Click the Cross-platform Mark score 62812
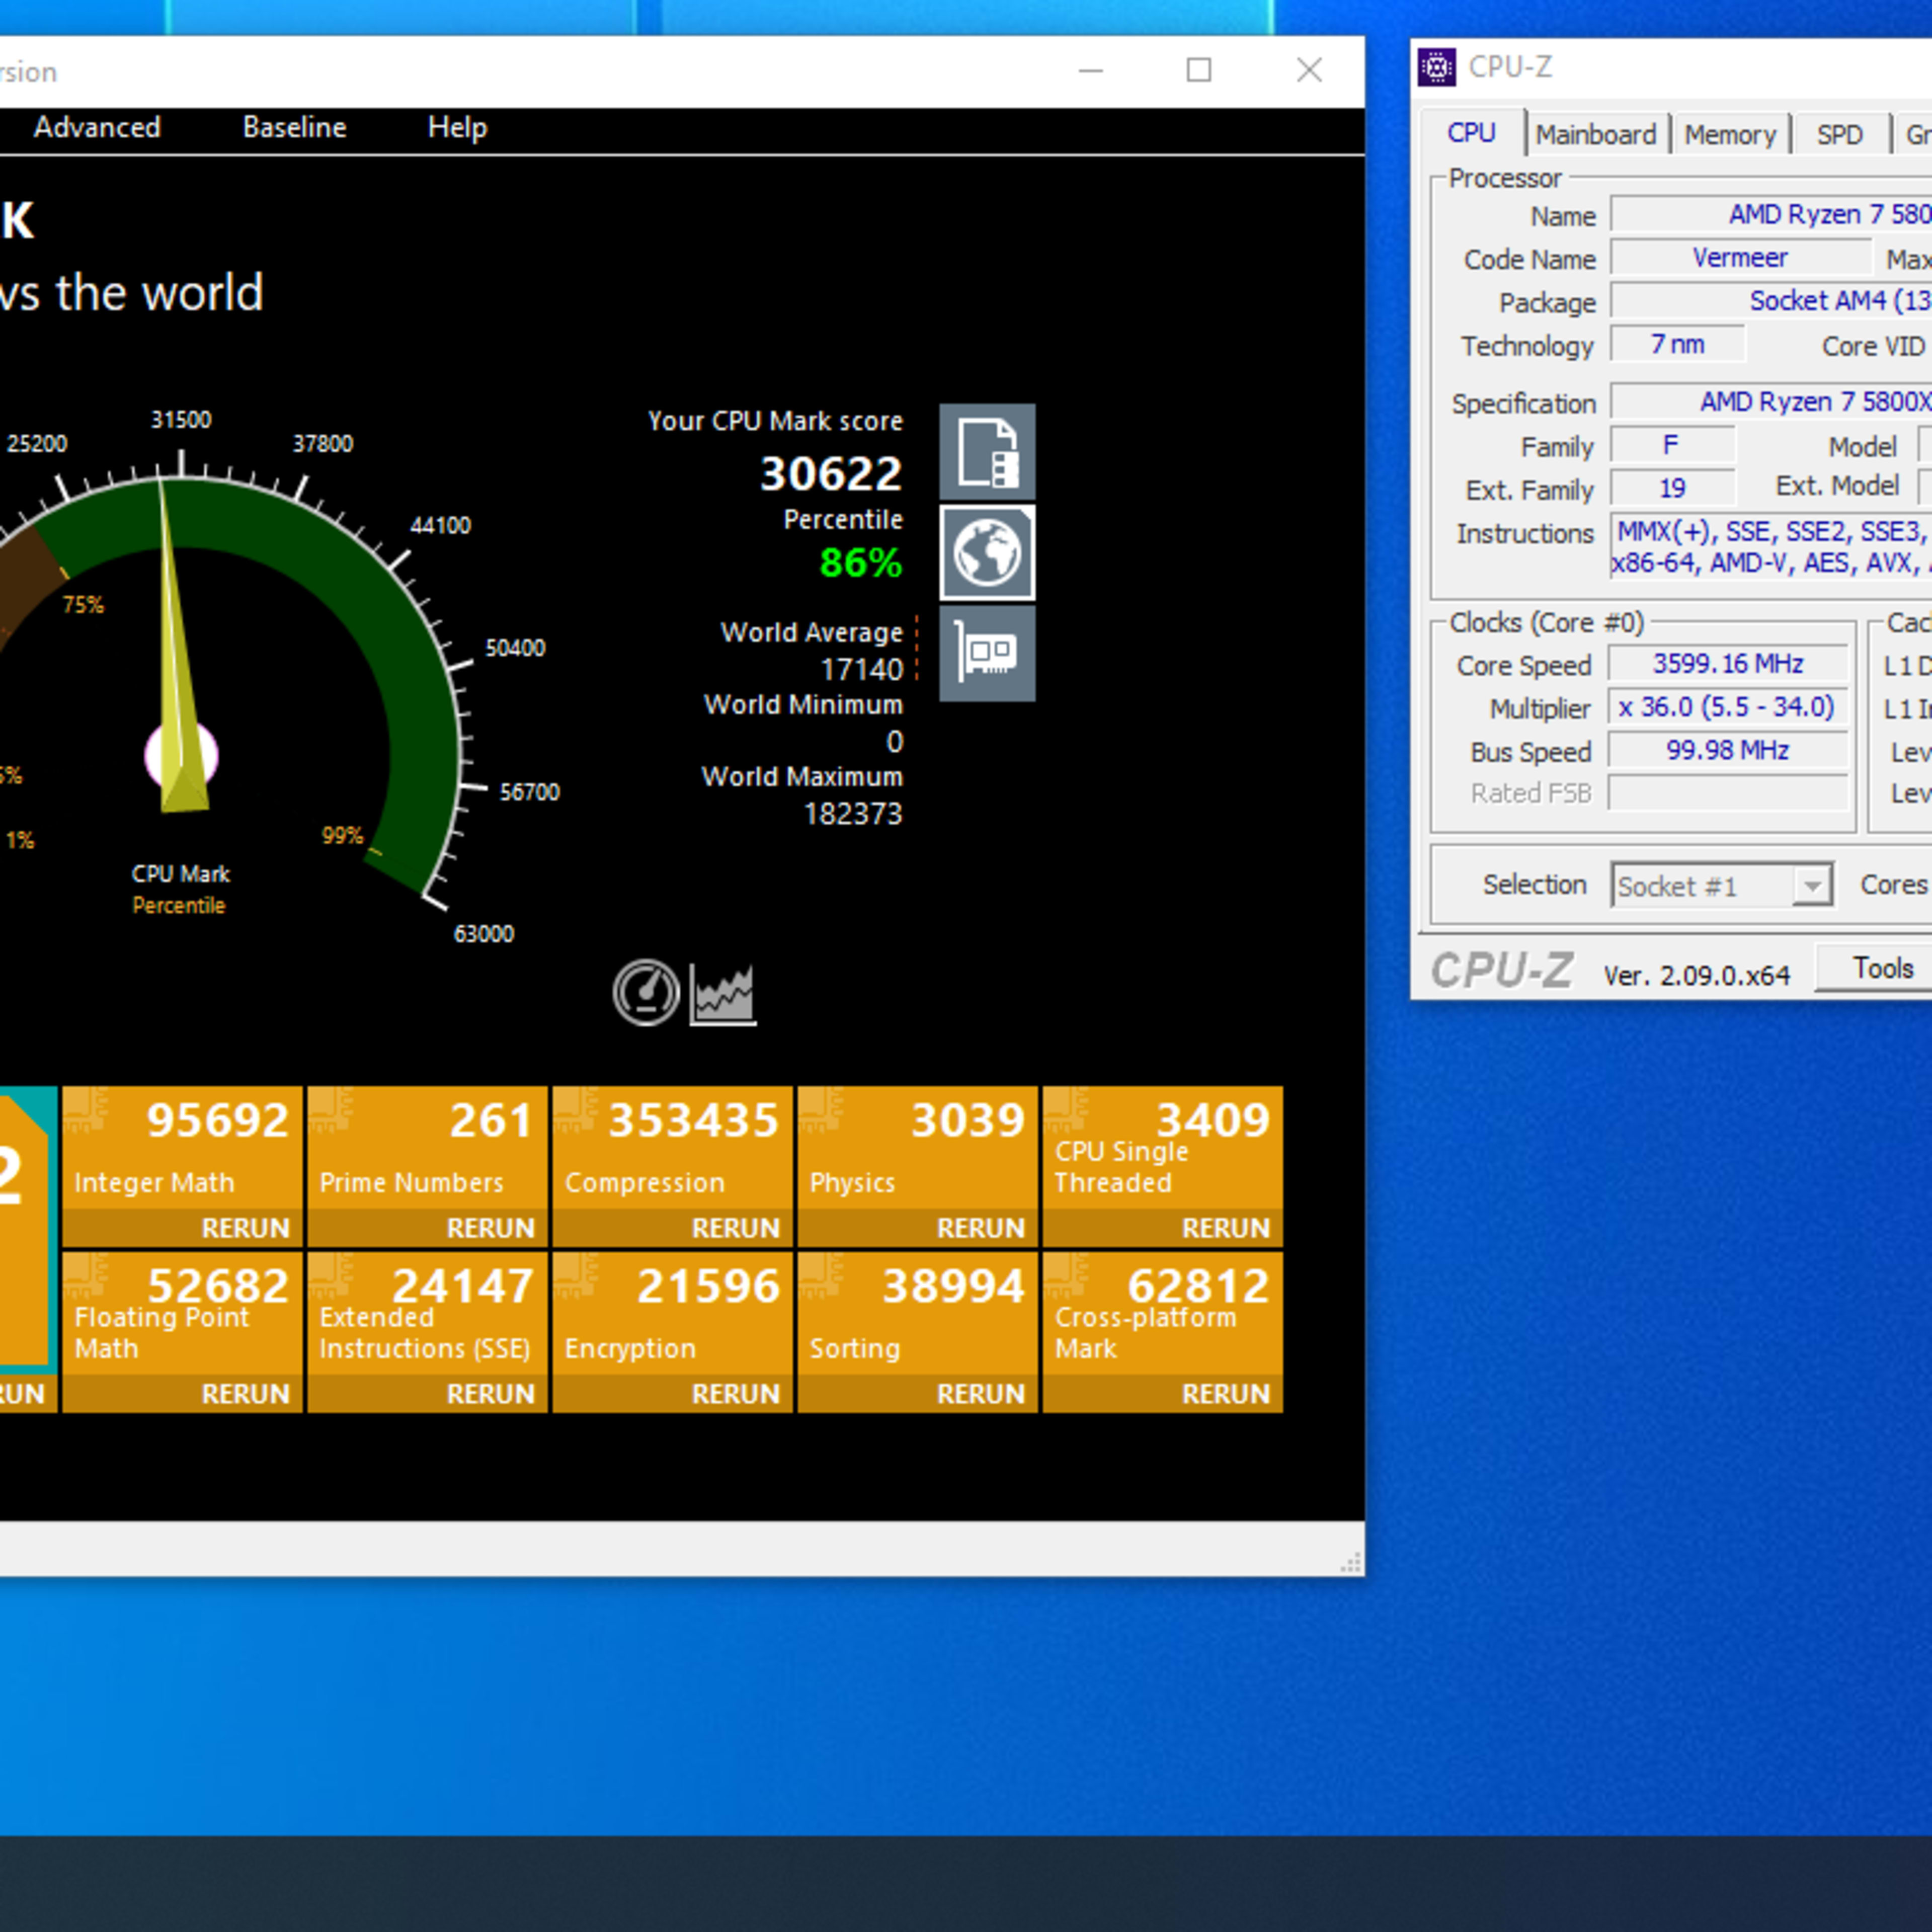 (1198, 1286)
